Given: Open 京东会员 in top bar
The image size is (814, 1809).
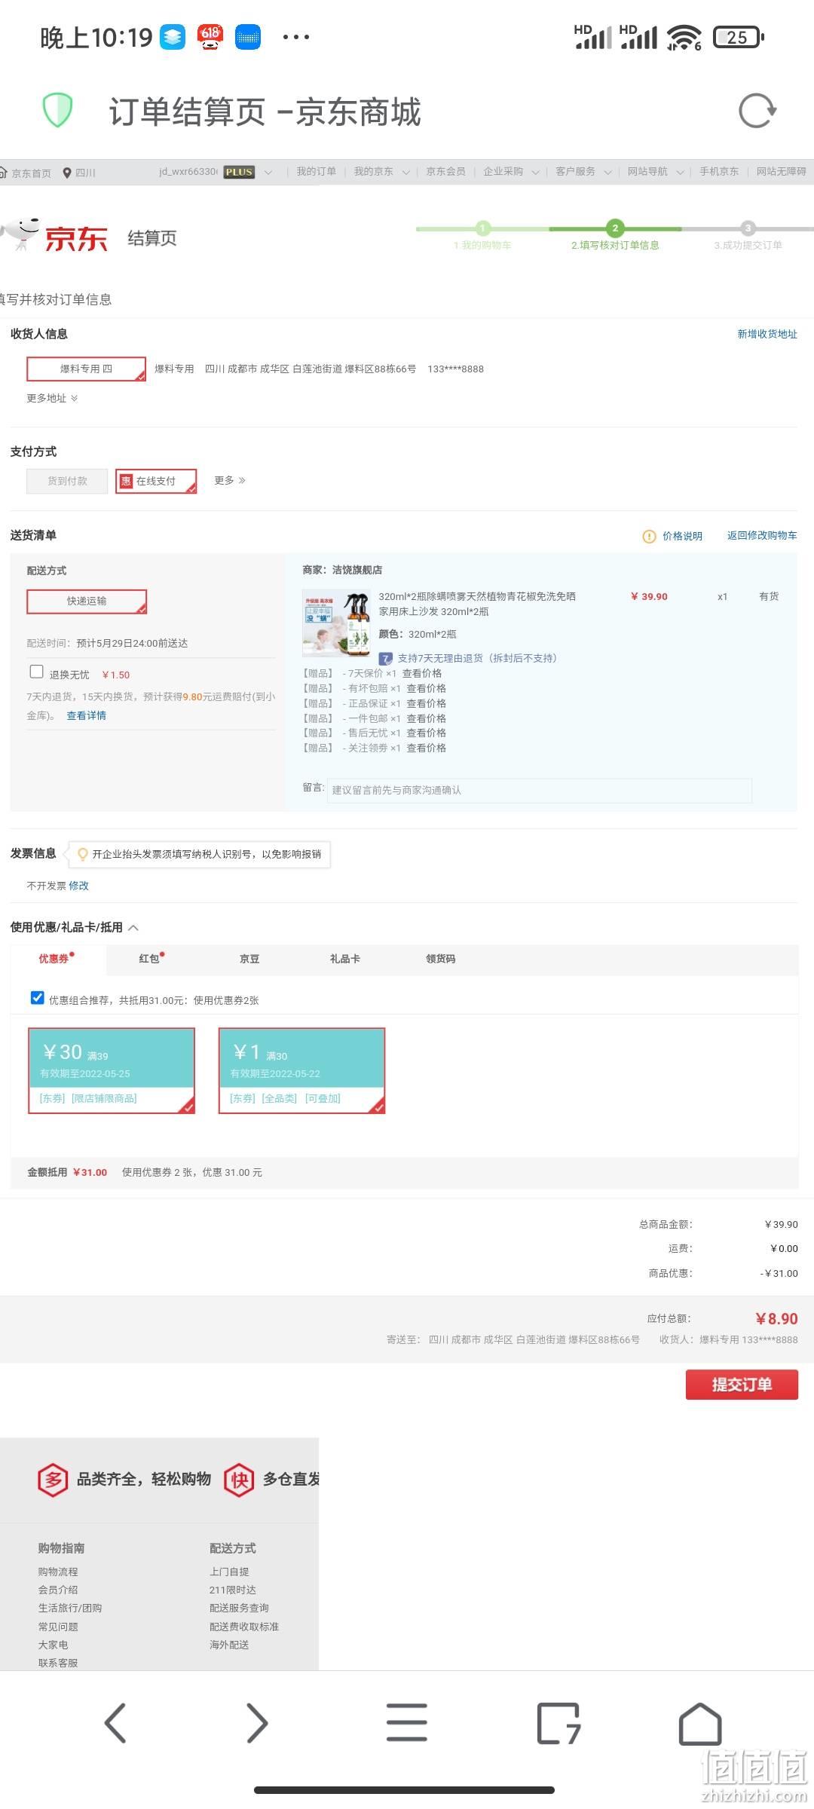Looking at the screenshot, I should 445,172.
